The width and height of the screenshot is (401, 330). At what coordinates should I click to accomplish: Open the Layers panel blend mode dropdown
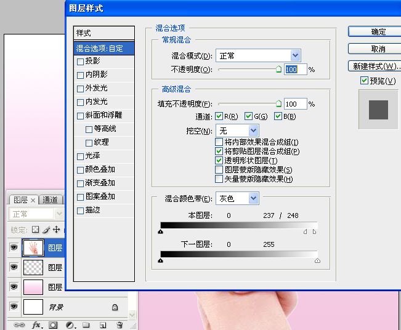(36, 214)
